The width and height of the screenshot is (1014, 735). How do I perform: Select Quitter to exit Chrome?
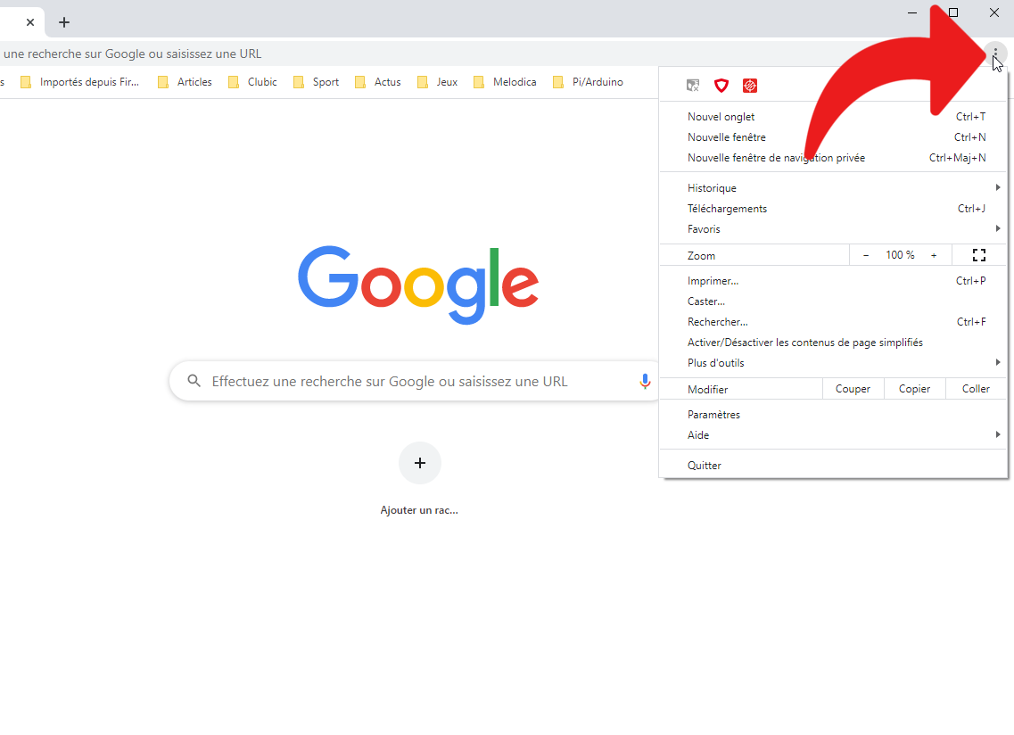(833, 466)
